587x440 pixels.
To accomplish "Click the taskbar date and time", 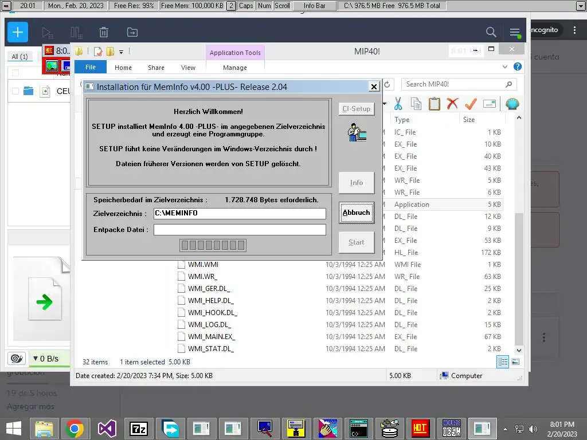I will [x=562, y=429].
